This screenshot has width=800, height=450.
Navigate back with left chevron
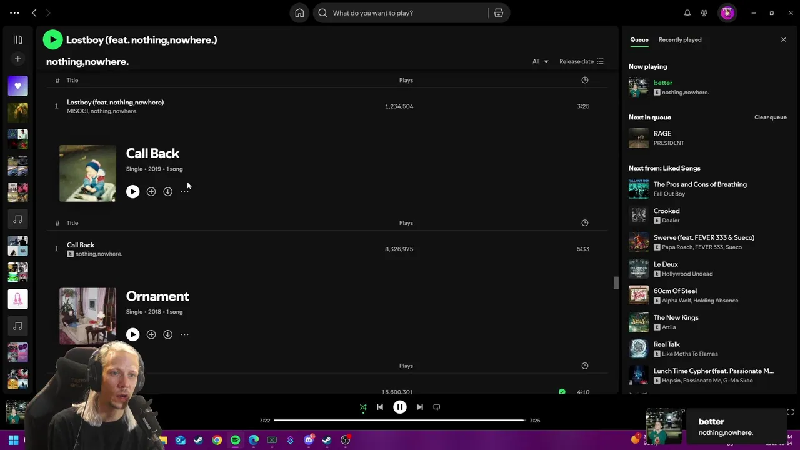click(x=34, y=12)
